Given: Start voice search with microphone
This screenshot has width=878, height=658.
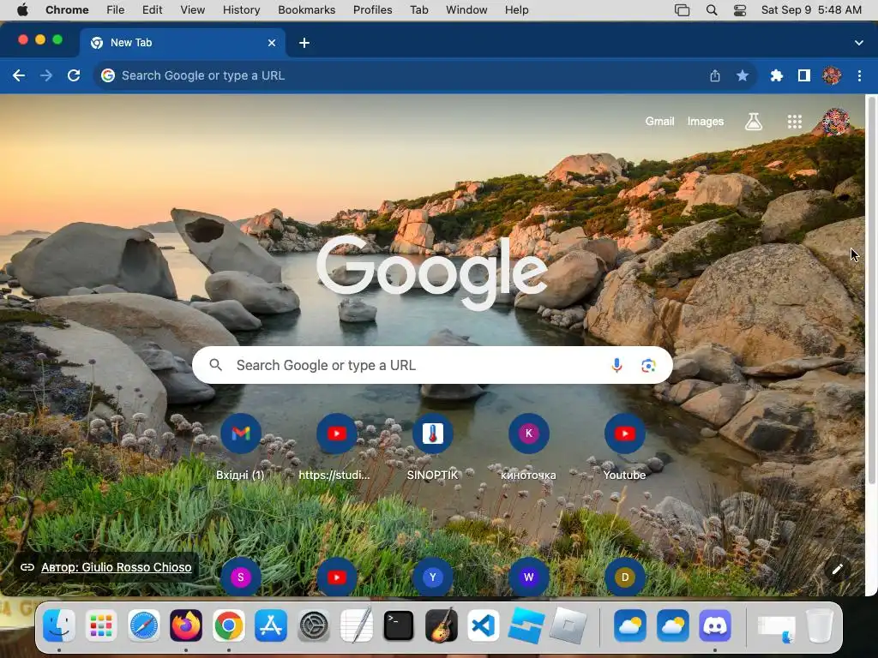Looking at the screenshot, I should [x=616, y=365].
